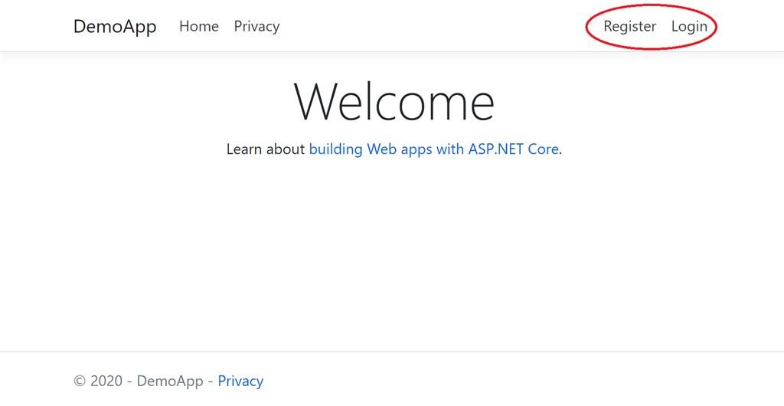View Privacy policy next to Home
The image size is (784, 406).
click(256, 26)
